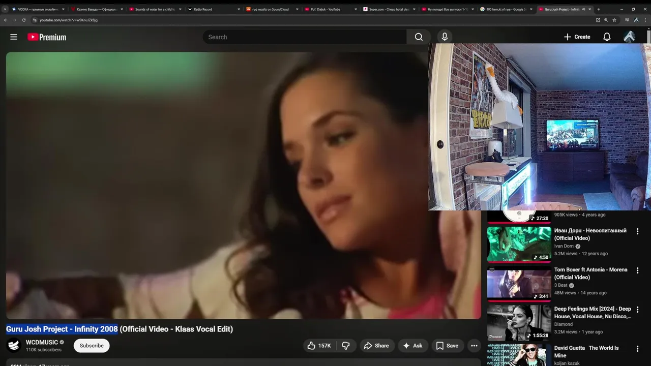Open options menu for Иван Дорн video
Image resolution: width=651 pixels, height=366 pixels.
[x=637, y=231]
